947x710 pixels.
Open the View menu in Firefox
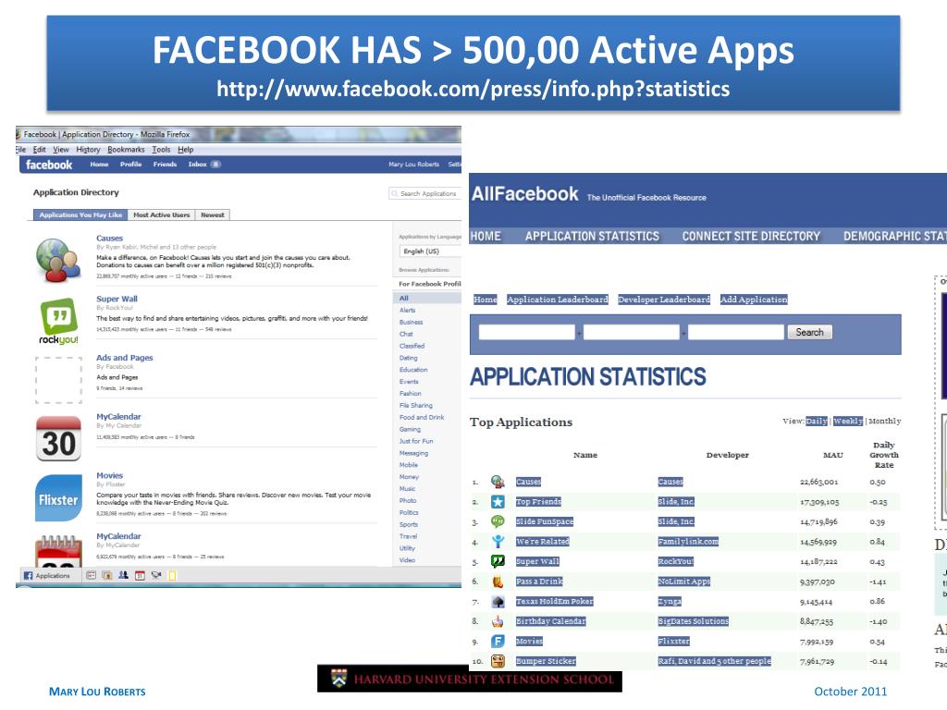coord(60,149)
